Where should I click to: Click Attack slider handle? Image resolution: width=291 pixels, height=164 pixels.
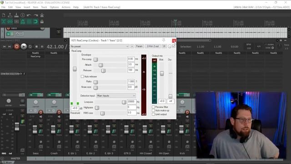(x=101, y=65)
